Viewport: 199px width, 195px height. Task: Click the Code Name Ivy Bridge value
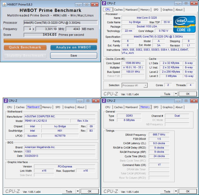(x=135, y=22)
